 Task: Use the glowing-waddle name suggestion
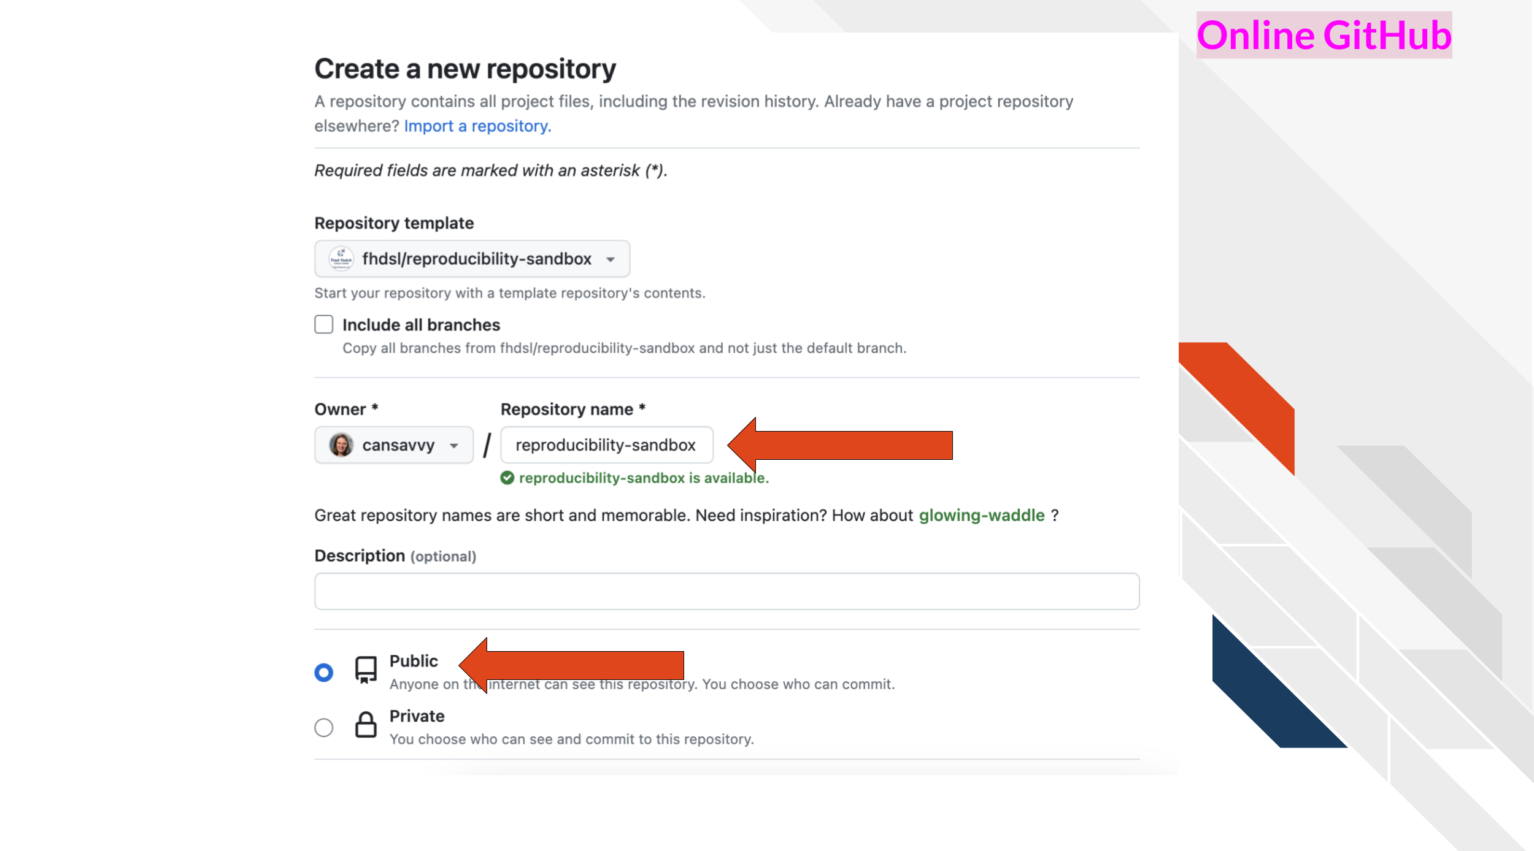pyautogui.click(x=982, y=515)
